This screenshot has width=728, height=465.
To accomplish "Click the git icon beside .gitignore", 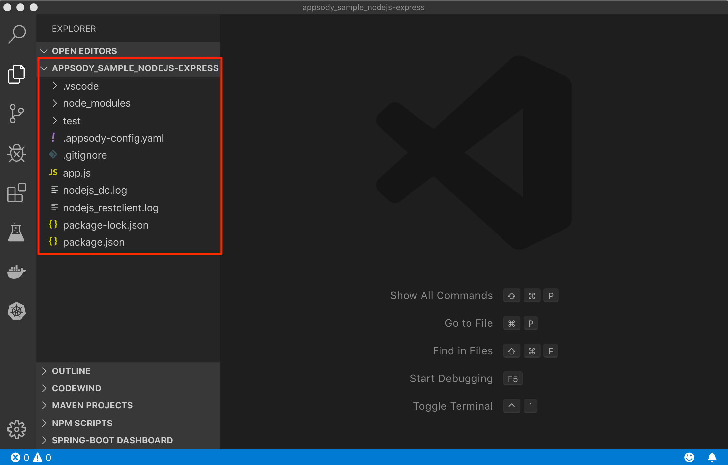I will click(x=53, y=155).
